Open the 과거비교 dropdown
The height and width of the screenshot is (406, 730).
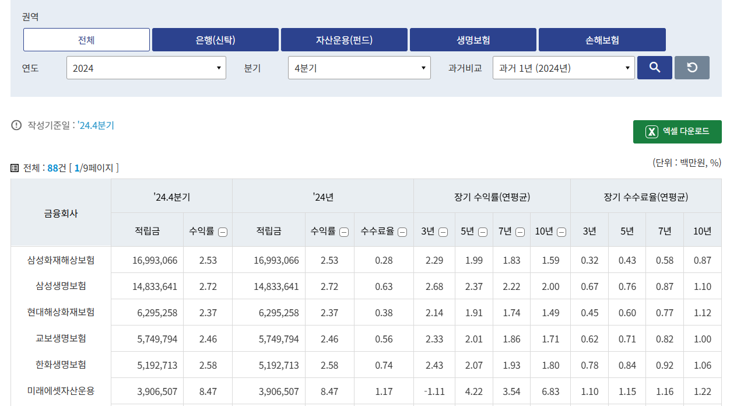(564, 68)
